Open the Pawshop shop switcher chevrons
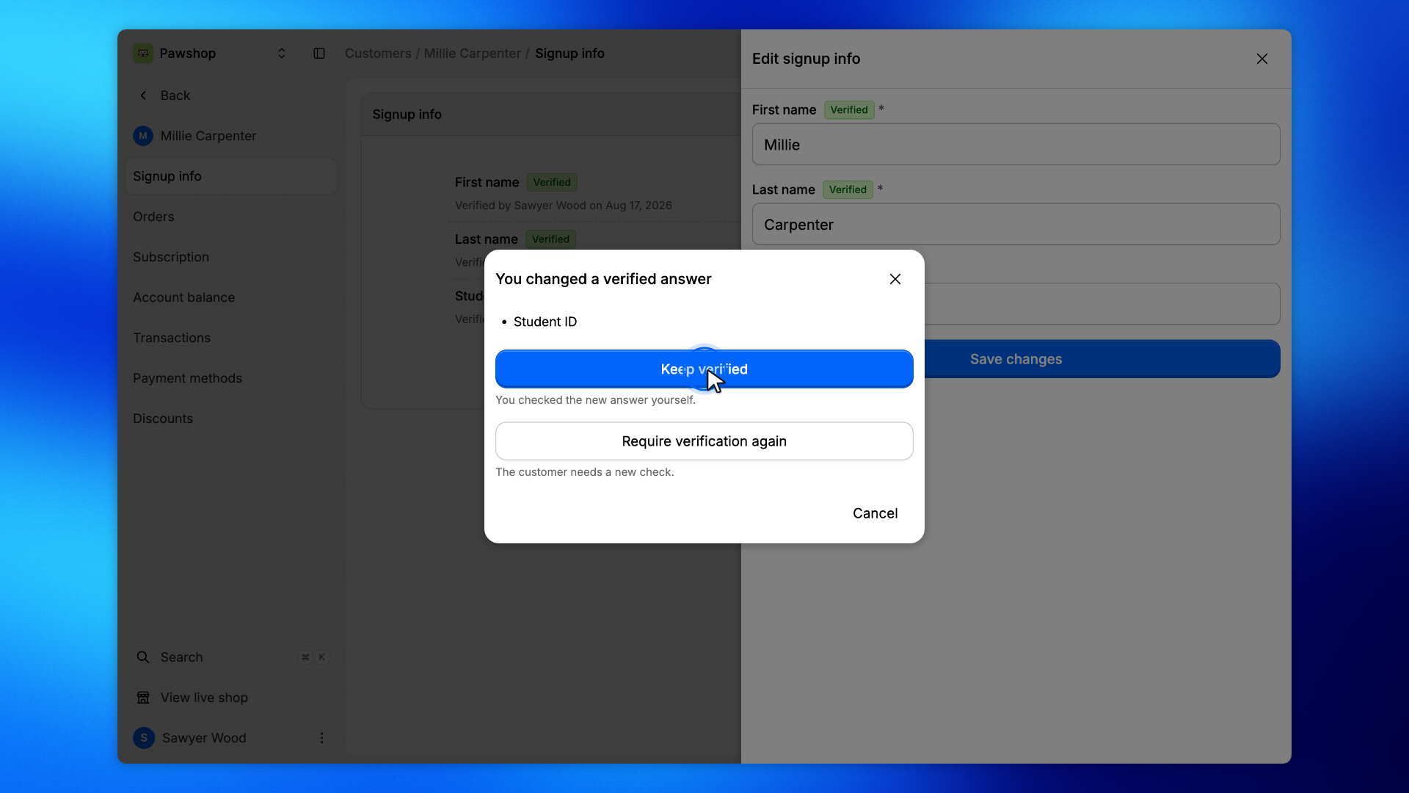The height and width of the screenshot is (793, 1409). pos(281,54)
